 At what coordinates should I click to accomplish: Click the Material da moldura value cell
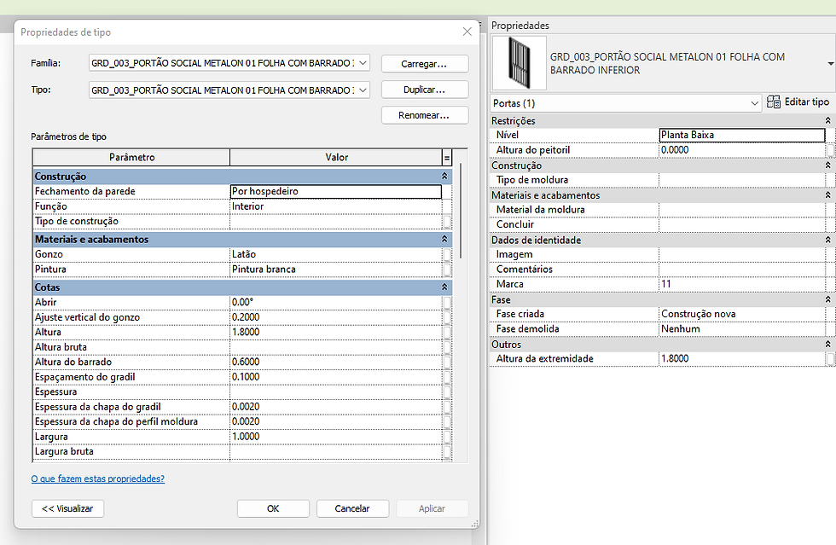[x=742, y=210]
